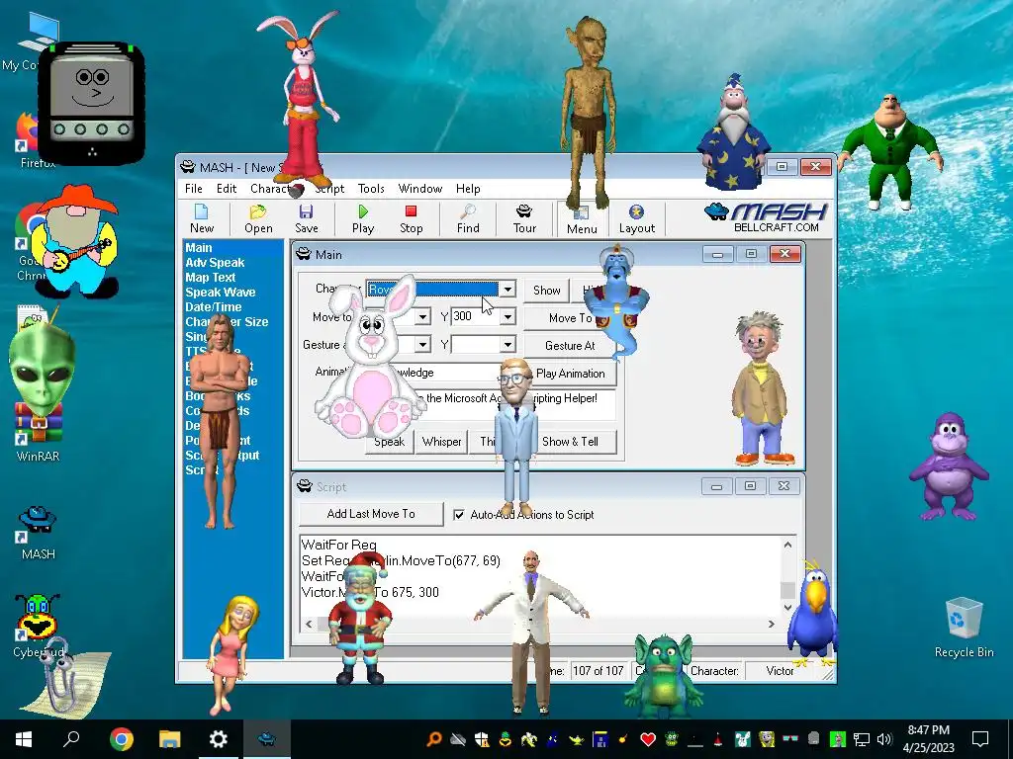Click the 3D glasses tray icon
1013x759 pixels.
(790, 739)
